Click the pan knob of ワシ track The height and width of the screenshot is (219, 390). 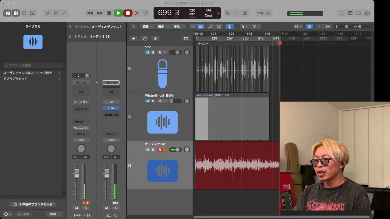click(x=187, y=52)
